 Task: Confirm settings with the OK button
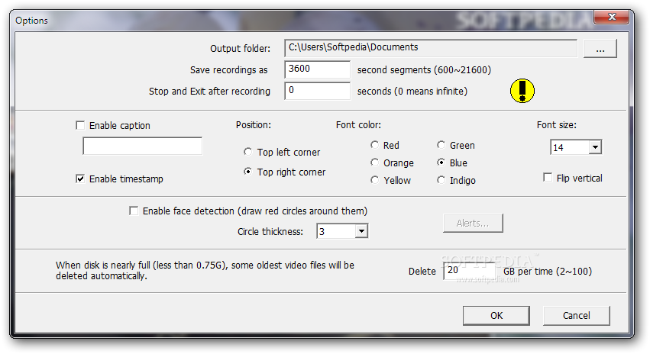point(496,316)
